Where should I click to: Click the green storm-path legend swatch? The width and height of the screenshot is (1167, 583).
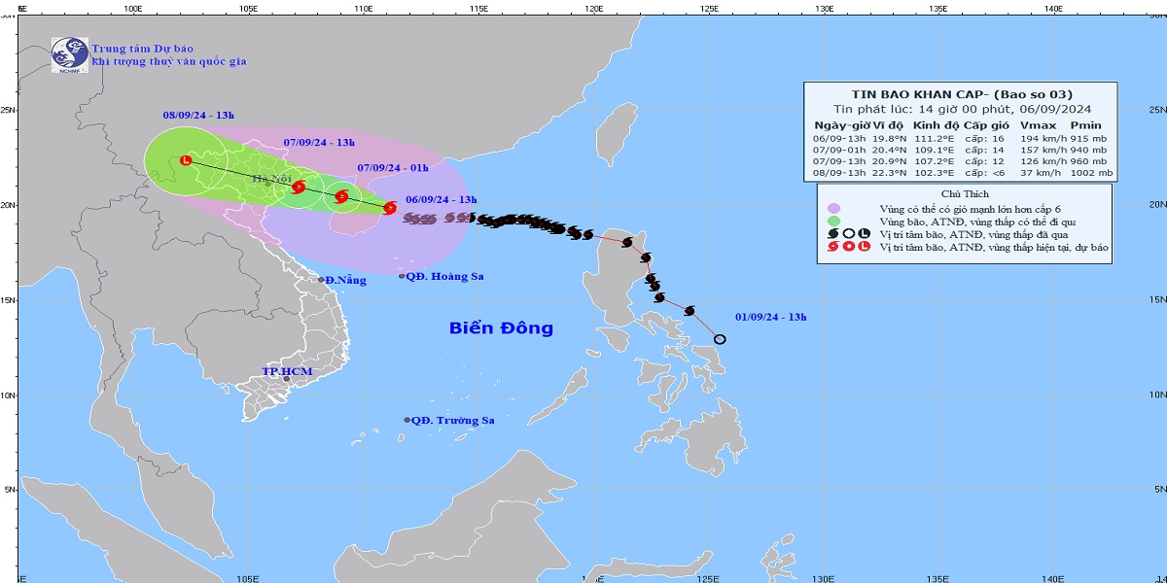tap(833, 222)
